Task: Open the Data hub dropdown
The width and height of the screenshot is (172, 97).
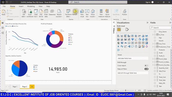Action: pos(36,13)
